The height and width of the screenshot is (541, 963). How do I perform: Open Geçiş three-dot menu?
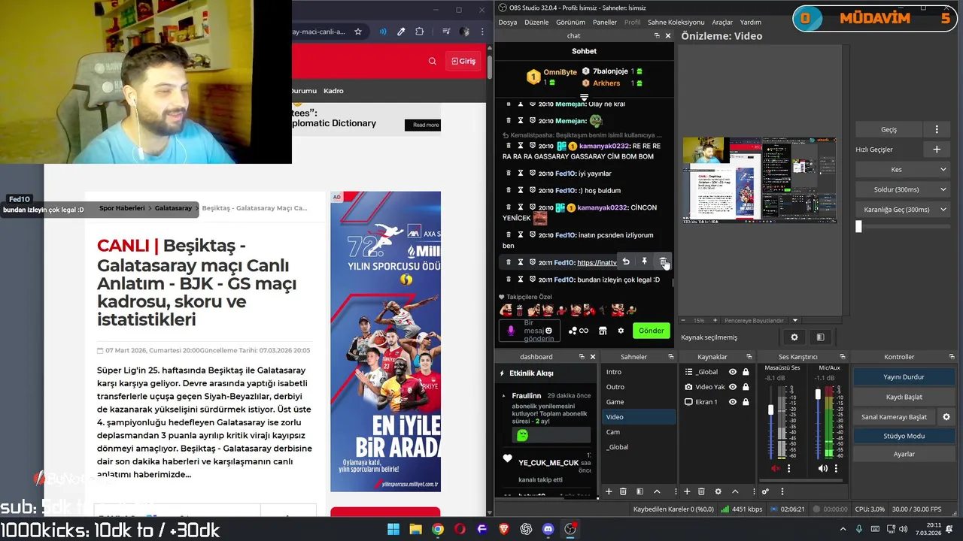(x=937, y=129)
